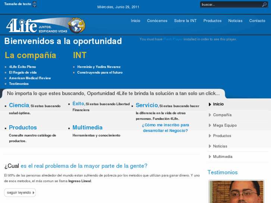Open ¿Cómo me inscribo para desarrollar link
The width and height of the screenshot is (271, 203).
pyautogui.click(x=166, y=128)
